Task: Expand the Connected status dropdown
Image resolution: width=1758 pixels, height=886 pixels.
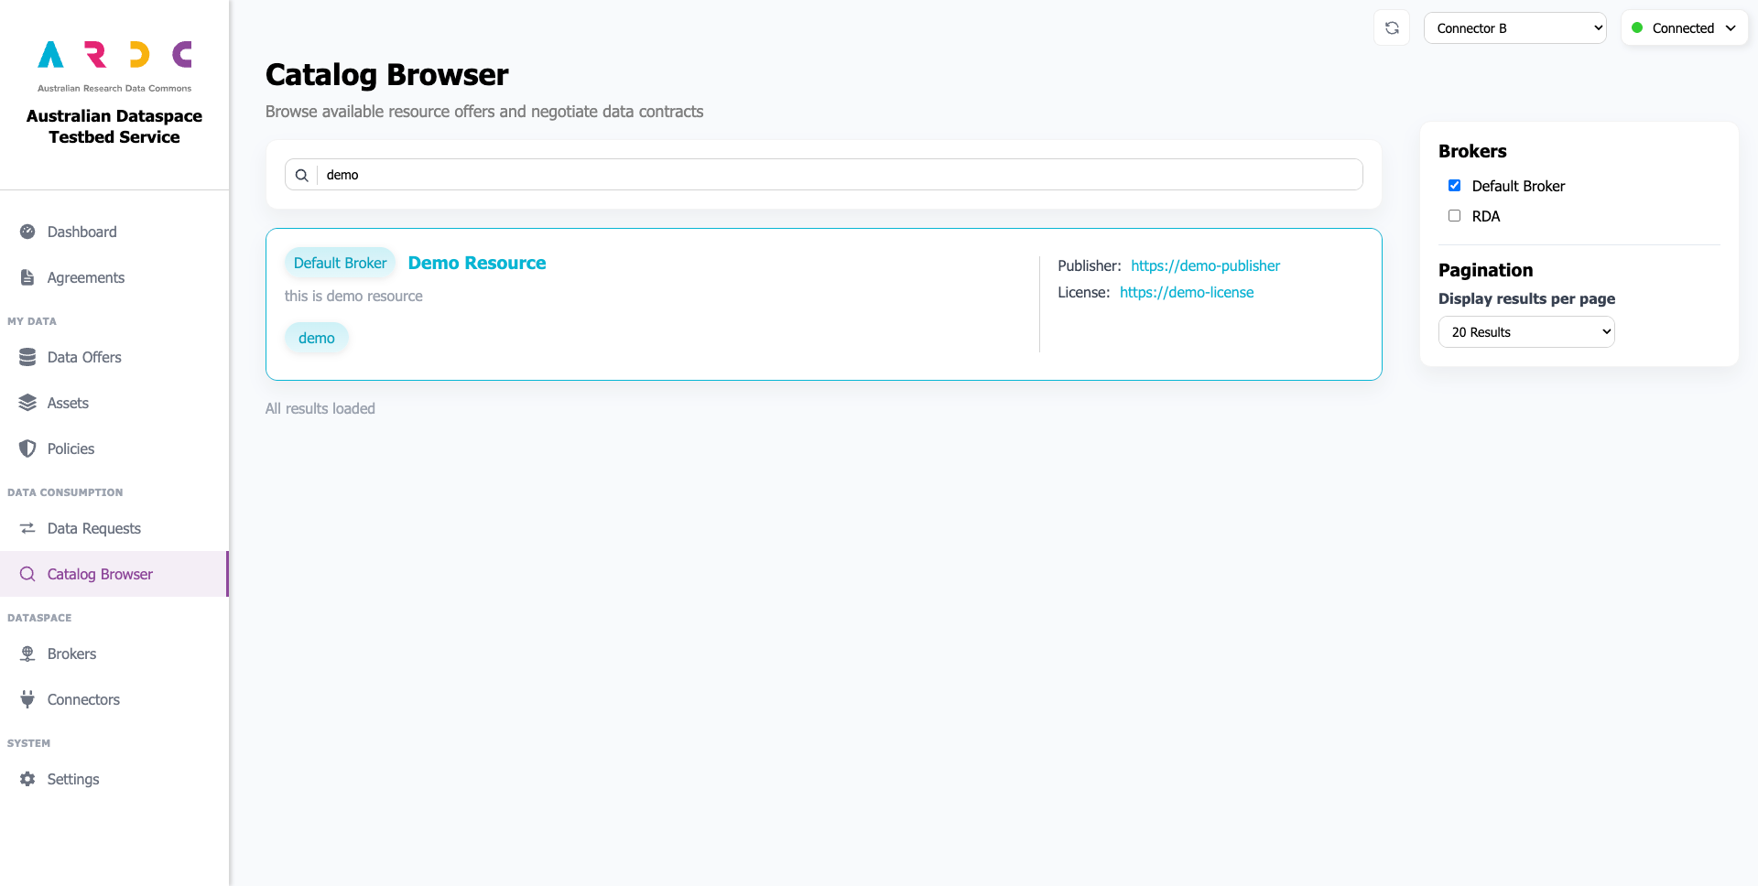Action: pyautogui.click(x=1685, y=27)
